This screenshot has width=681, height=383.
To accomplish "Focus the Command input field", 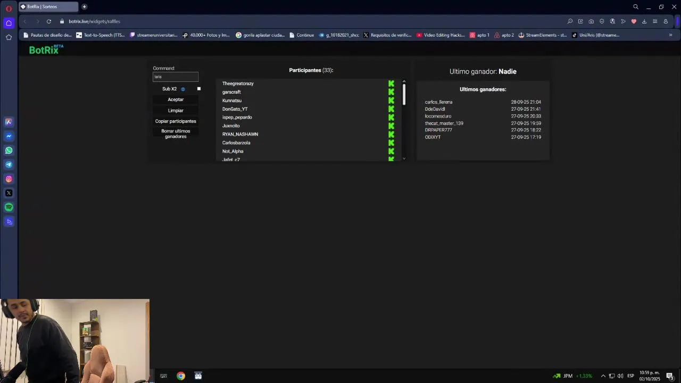I will tap(176, 77).
